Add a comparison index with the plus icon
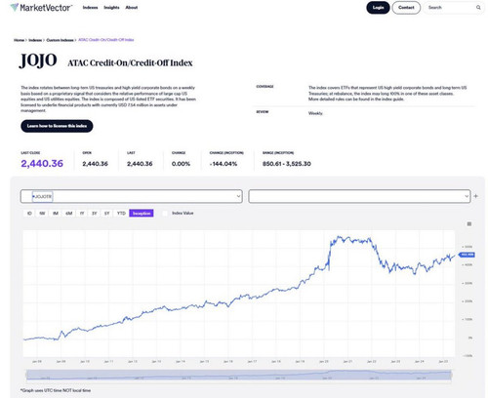The width and height of the screenshot is (488, 398). [476, 196]
